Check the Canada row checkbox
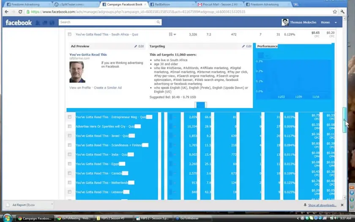The height and width of the screenshot is (222, 355). point(69,173)
